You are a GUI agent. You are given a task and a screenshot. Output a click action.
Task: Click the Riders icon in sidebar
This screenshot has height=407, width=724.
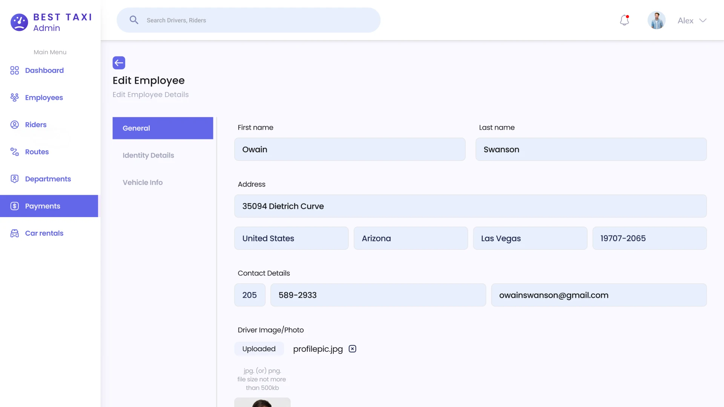(x=14, y=124)
